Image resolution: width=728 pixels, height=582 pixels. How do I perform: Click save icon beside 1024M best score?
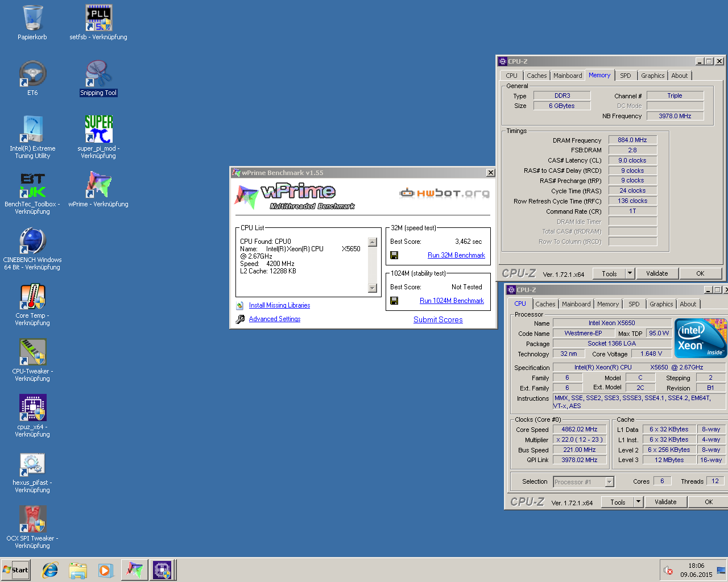pyautogui.click(x=394, y=301)
